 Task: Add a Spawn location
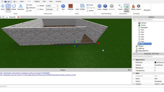139,7
